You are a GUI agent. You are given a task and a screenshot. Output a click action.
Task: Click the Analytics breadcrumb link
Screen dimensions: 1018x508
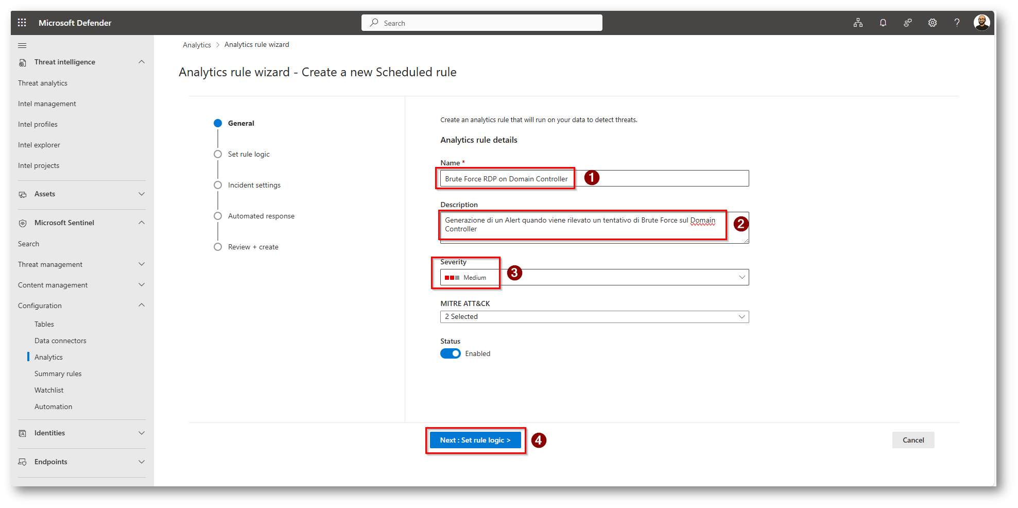[x=197, y=45]
